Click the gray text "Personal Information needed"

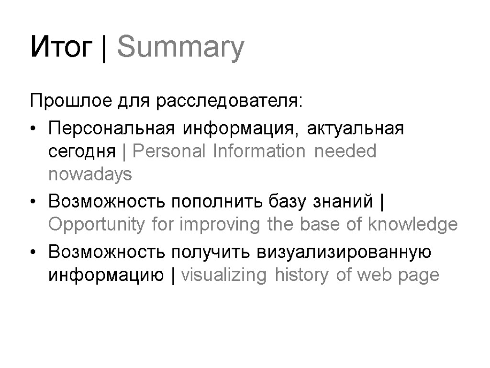pos(254,151)
